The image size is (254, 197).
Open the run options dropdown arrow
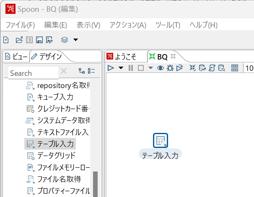point(121,68)
